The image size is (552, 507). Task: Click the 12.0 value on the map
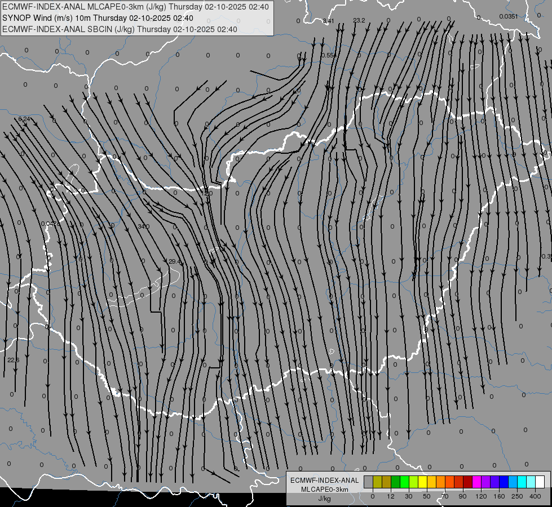click(207, 193)
